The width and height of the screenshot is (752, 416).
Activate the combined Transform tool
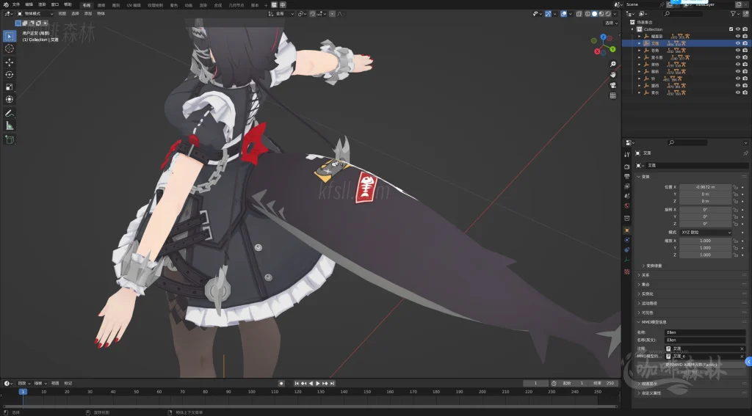click(9, 99)
